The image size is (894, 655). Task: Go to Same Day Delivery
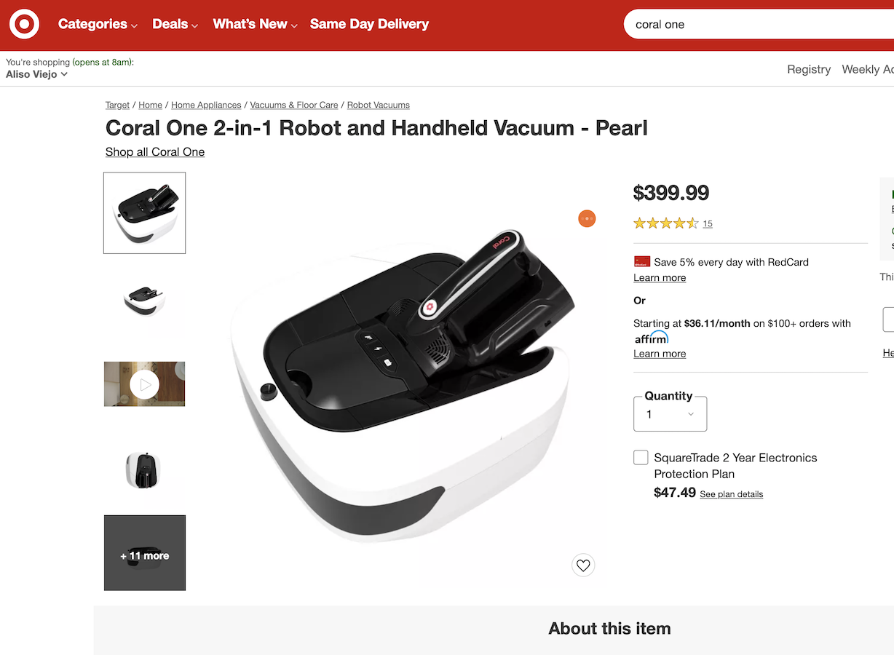[x=369, y=24]
